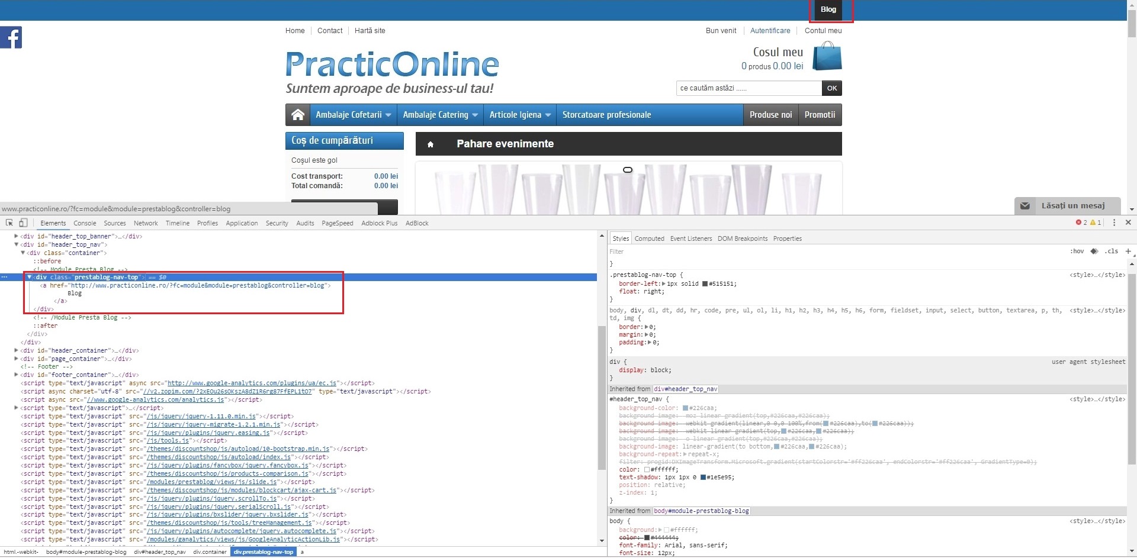Switch to the Sources tab
This screenshot has height=558, width=1137.
coord(115,223)
